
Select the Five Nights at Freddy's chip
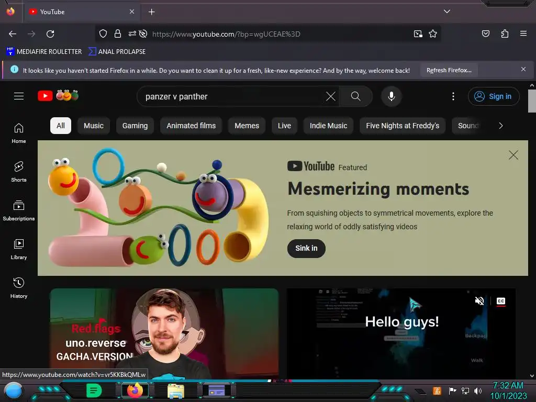coord(403,126)
